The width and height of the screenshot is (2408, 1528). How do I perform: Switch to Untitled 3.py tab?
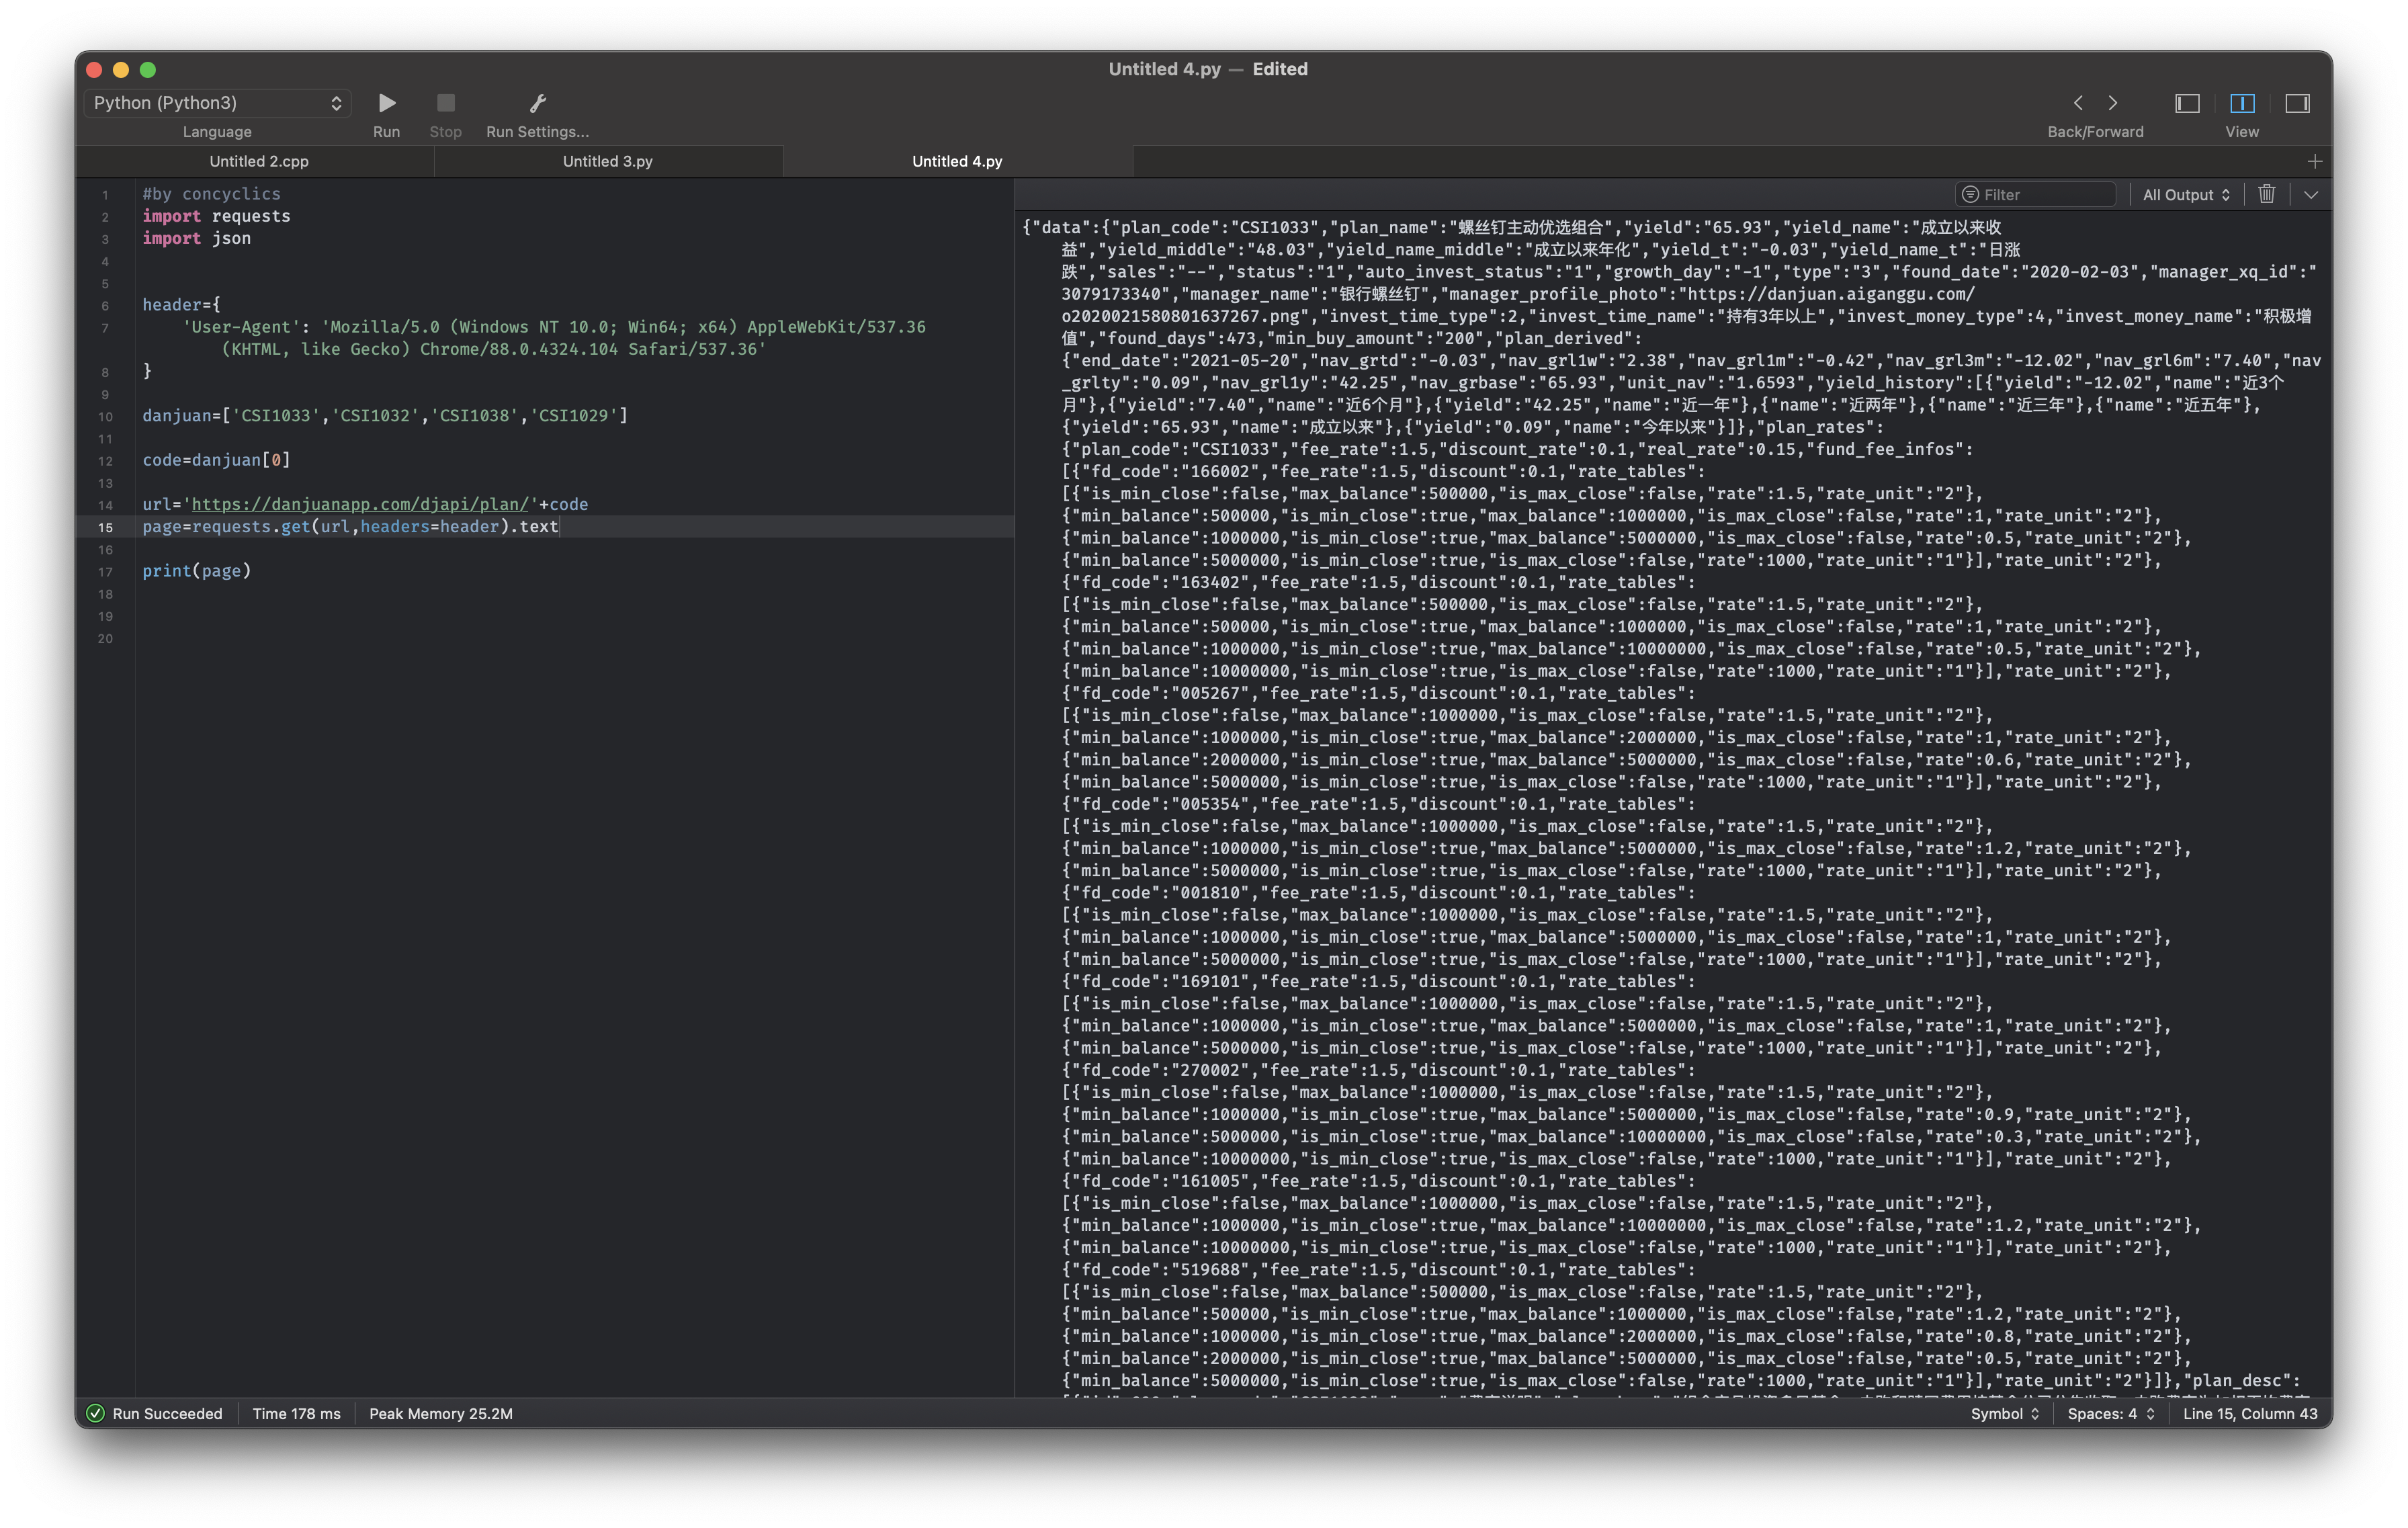point(607,161)
